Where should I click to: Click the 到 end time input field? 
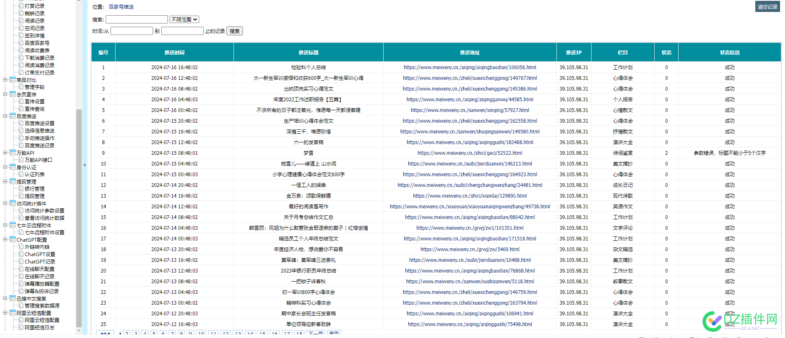[x=182, y=31]
